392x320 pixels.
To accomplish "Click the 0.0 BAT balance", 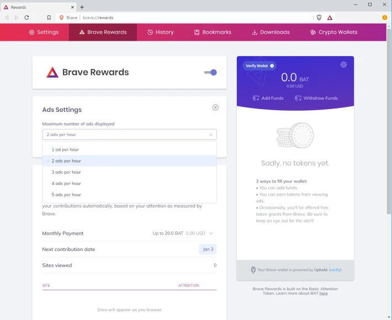I will click(x=295, y=78).
